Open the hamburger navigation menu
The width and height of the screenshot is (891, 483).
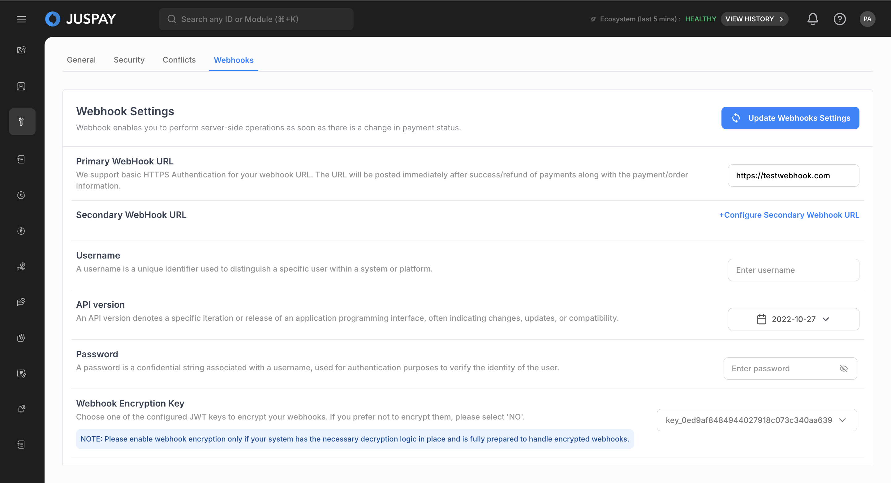[x=21, y=19]
